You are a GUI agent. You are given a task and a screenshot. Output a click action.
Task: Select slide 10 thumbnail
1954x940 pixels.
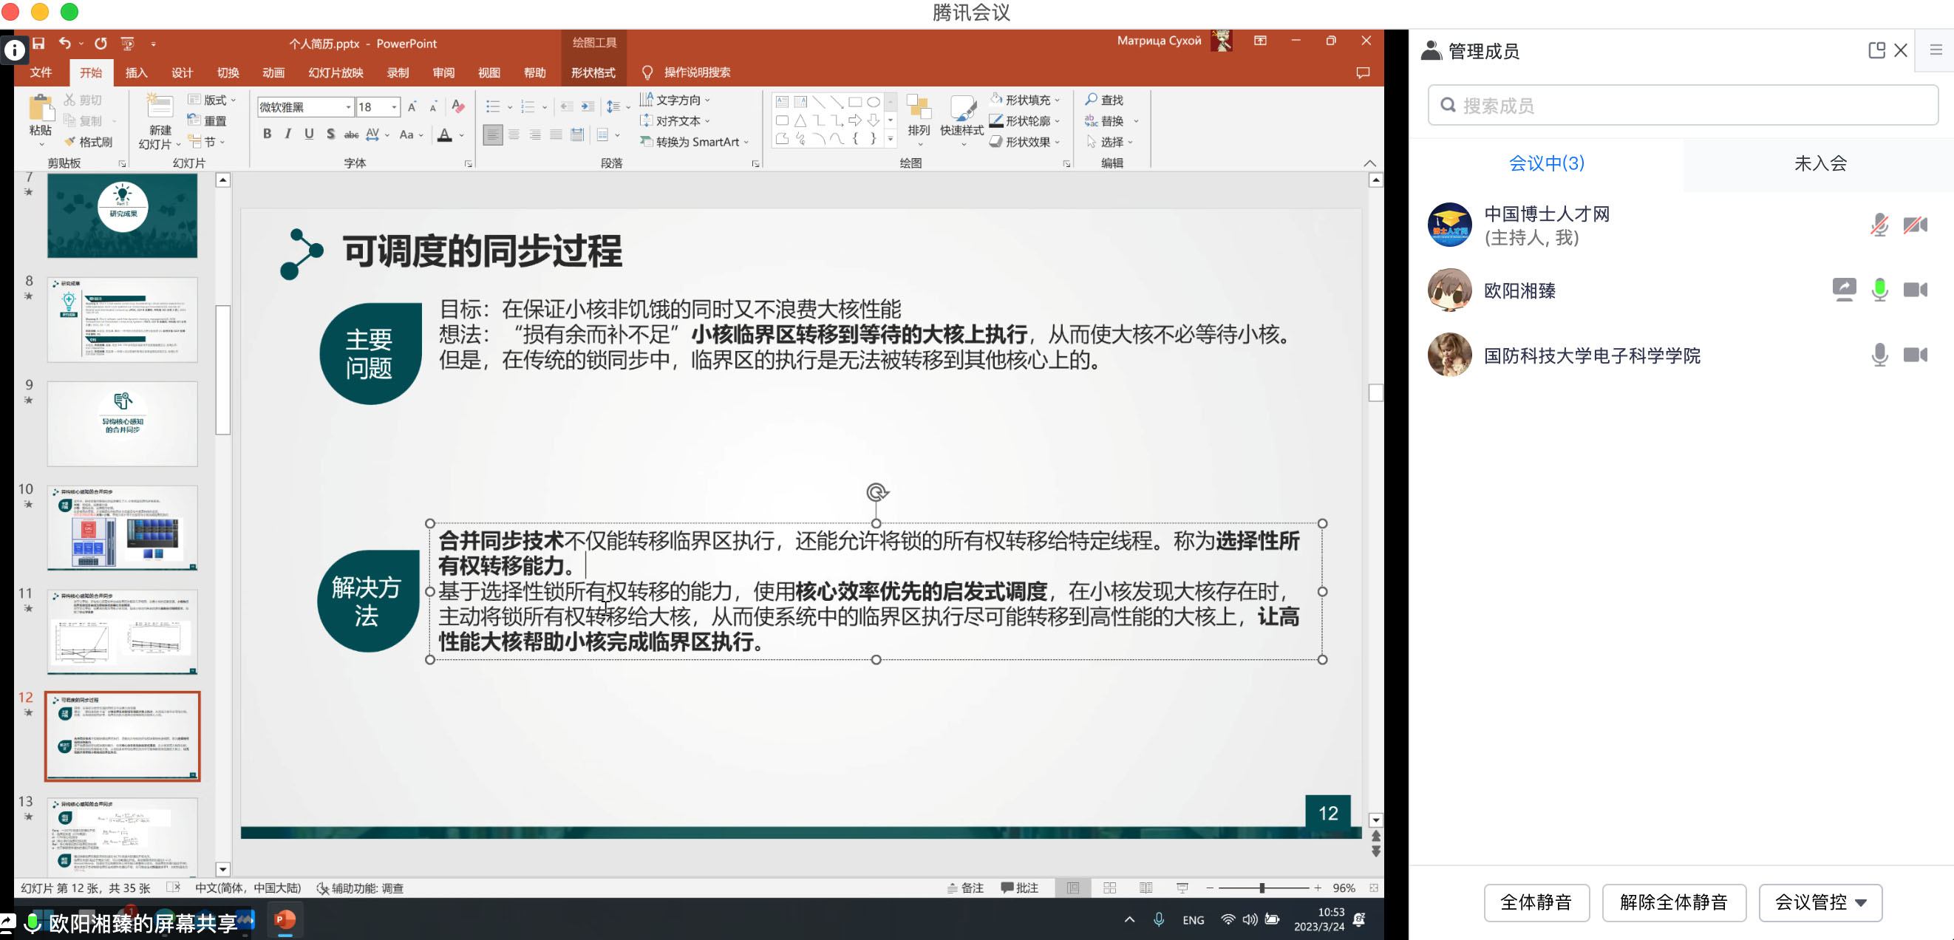122,528
